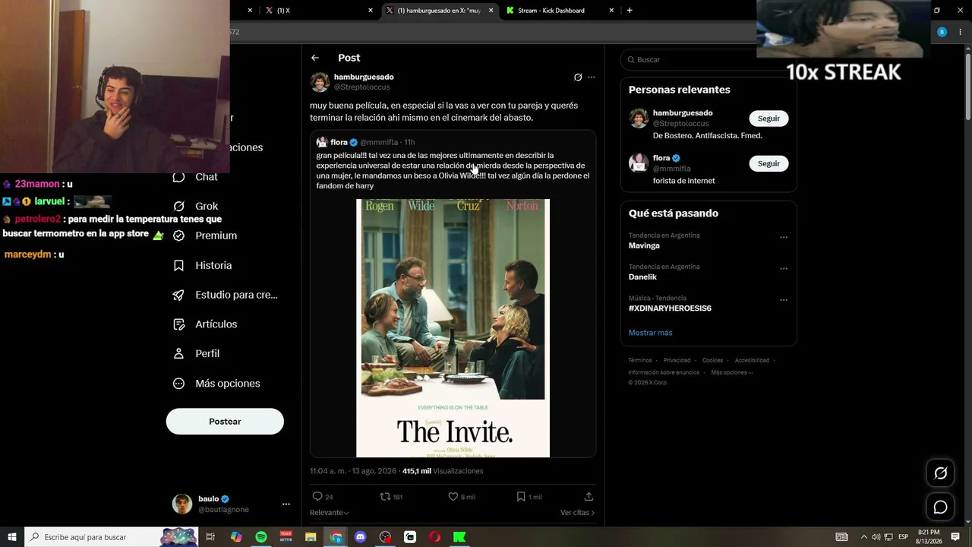This screenshot has height=547, width=972.
Task: Open Estudio para creadores in sidebar
Action: click(226, 295)
